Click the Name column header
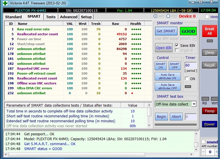This screenshot has height=159, width=220. click(x=39, y=24)
